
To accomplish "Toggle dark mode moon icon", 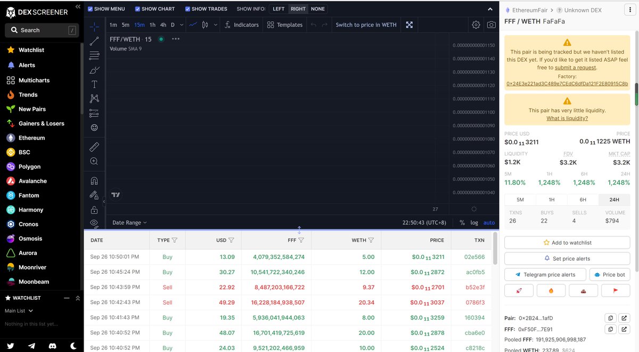I will pyautogui.click(x=73, y=346).
